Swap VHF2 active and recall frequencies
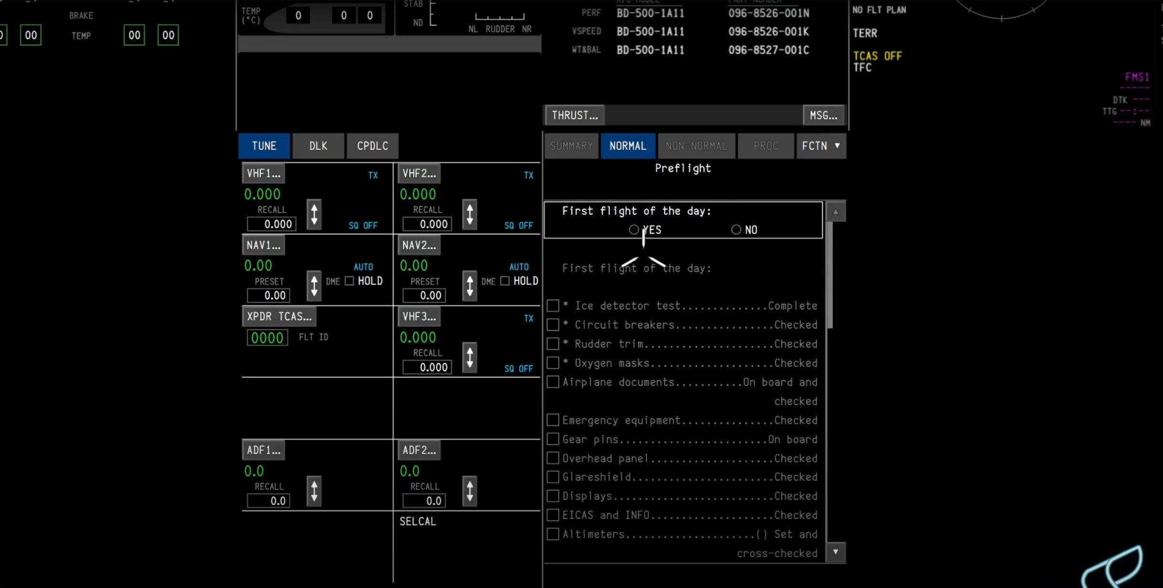This screenshot has height=588, width=1163. click(x=469, y=214)
